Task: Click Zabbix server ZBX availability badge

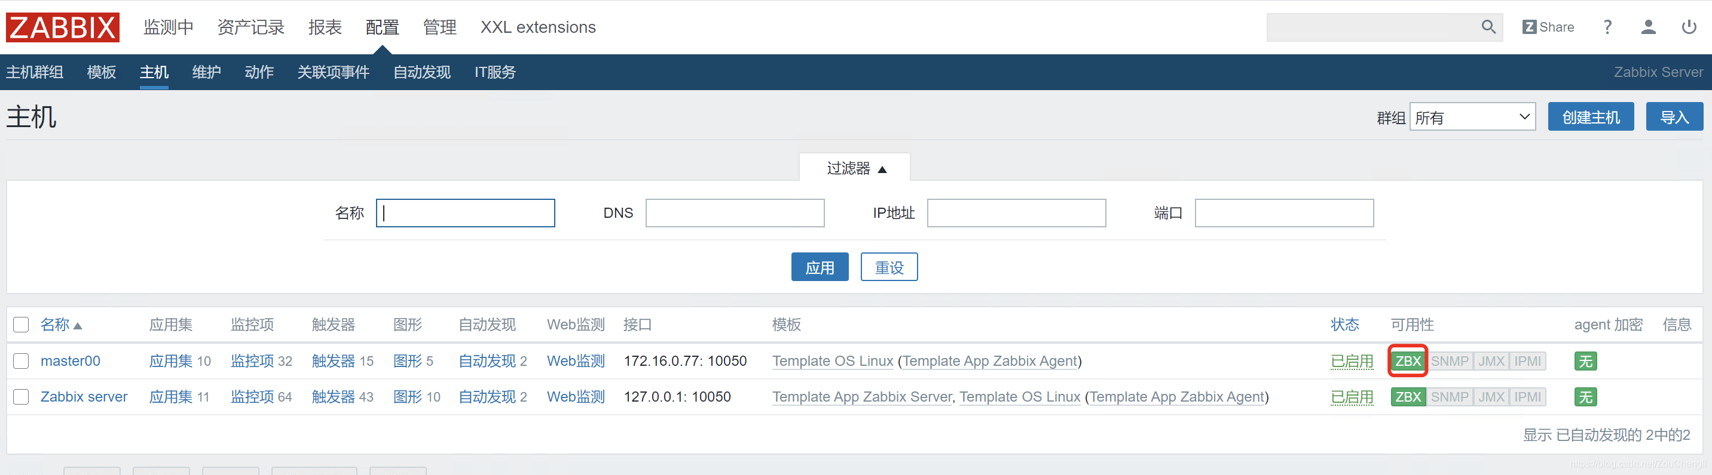Action: click(x=1408, y=397)
